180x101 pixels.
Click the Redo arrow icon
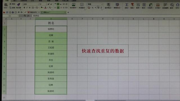22,12
